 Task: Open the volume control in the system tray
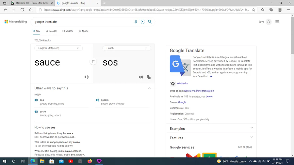click(x=264, y=161)
